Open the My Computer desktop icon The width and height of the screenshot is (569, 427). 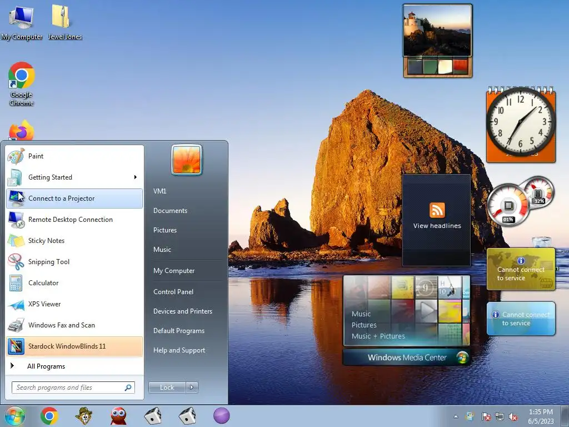22,23
